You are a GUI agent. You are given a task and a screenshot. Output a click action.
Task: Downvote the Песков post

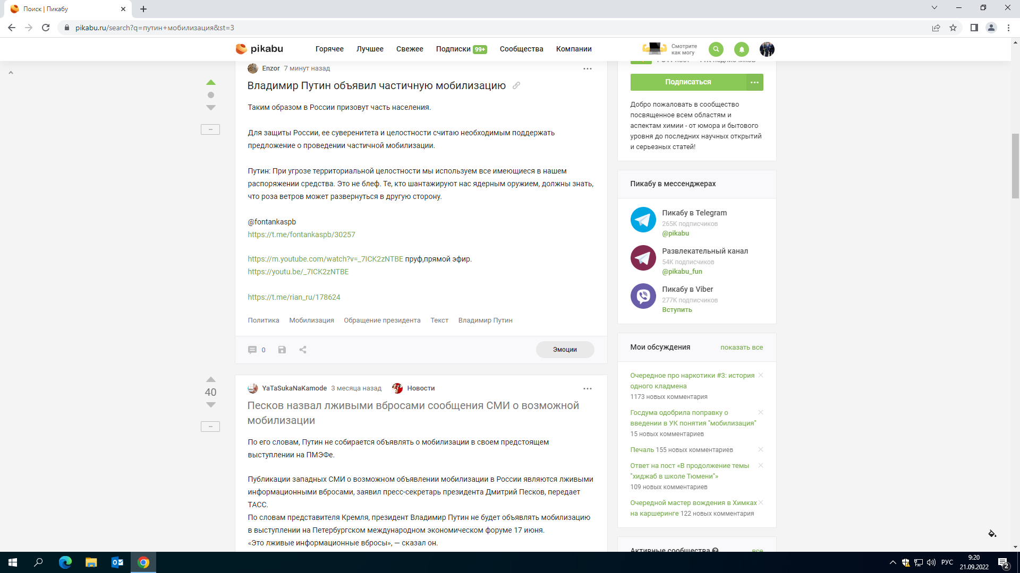click(211, 405)
